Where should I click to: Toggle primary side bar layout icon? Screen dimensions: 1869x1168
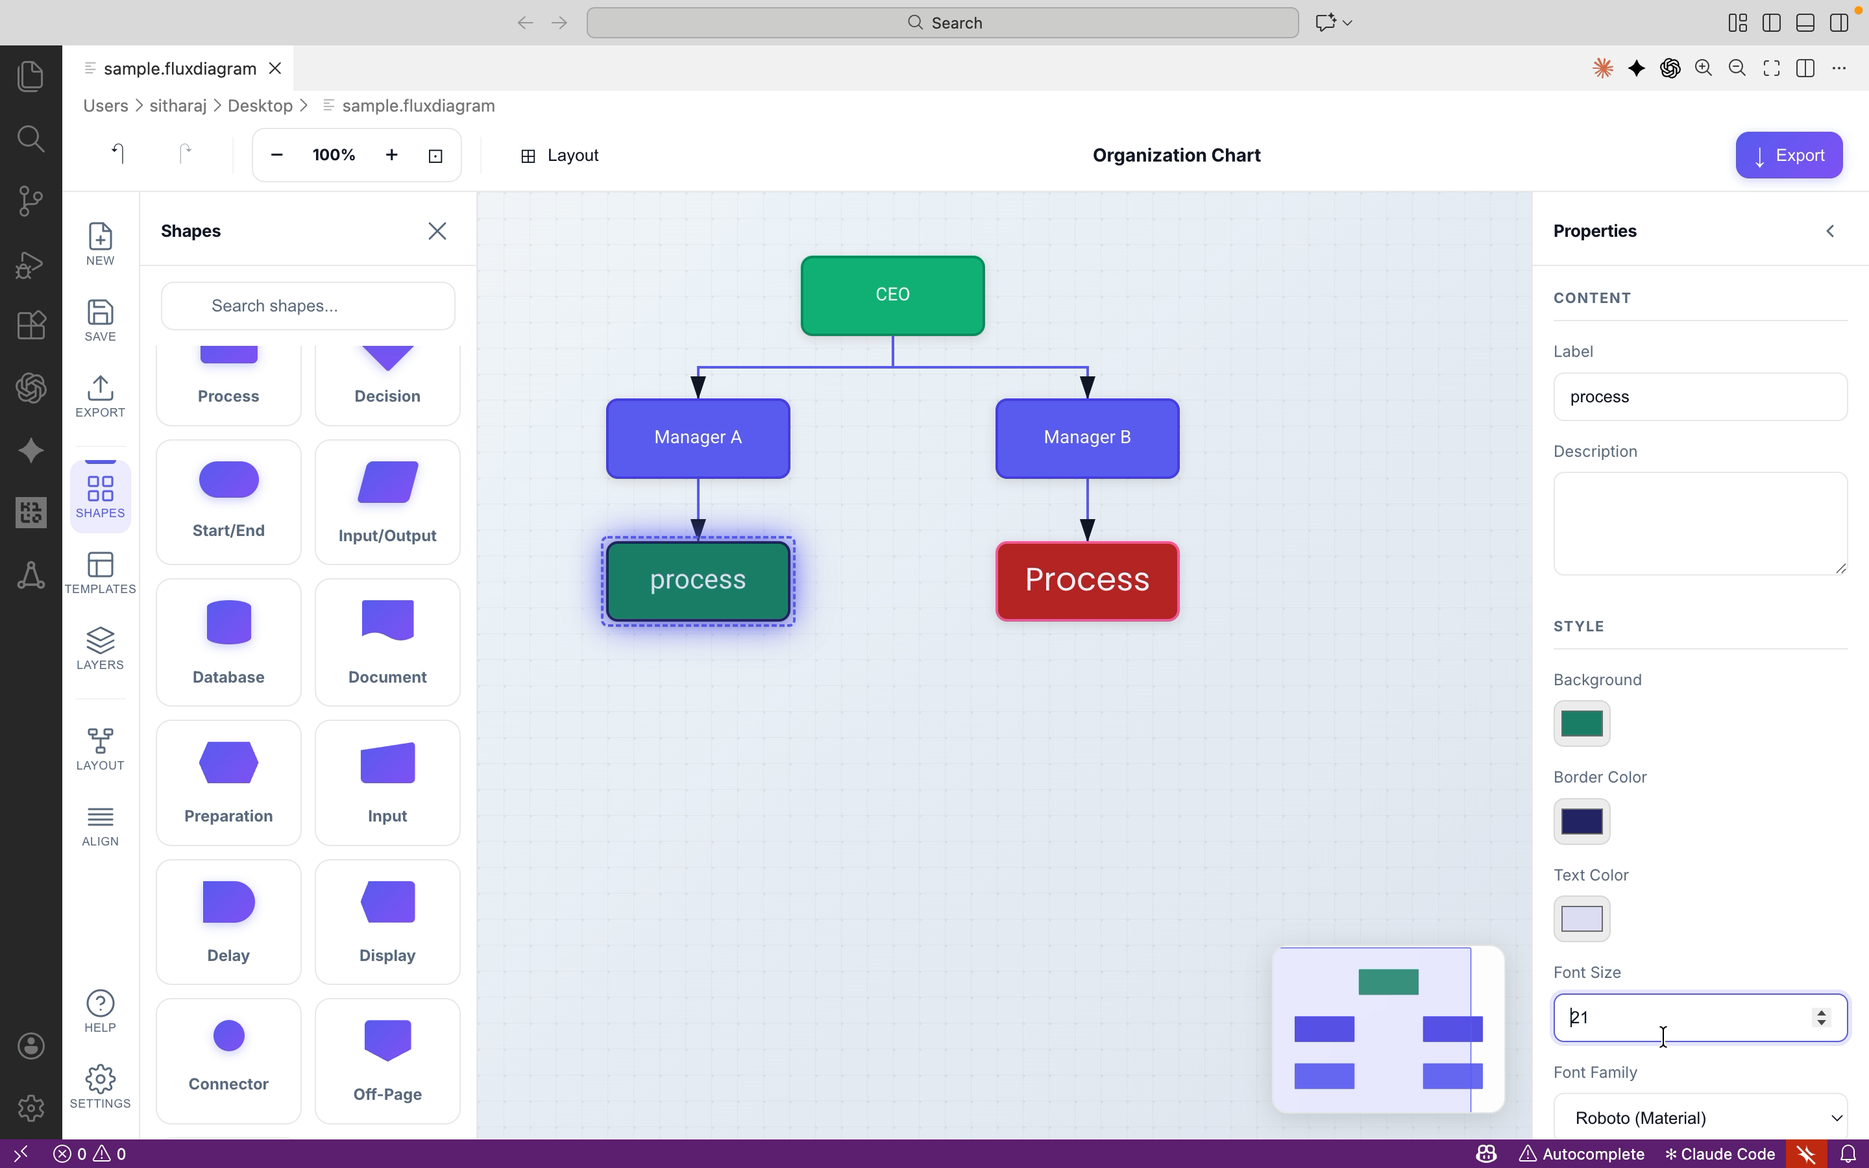pyautogui.click(x=1771, y=23)
